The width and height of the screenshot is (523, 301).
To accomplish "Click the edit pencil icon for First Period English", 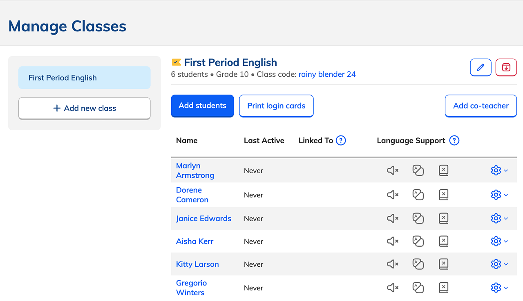I will click(x=481, y=67).
